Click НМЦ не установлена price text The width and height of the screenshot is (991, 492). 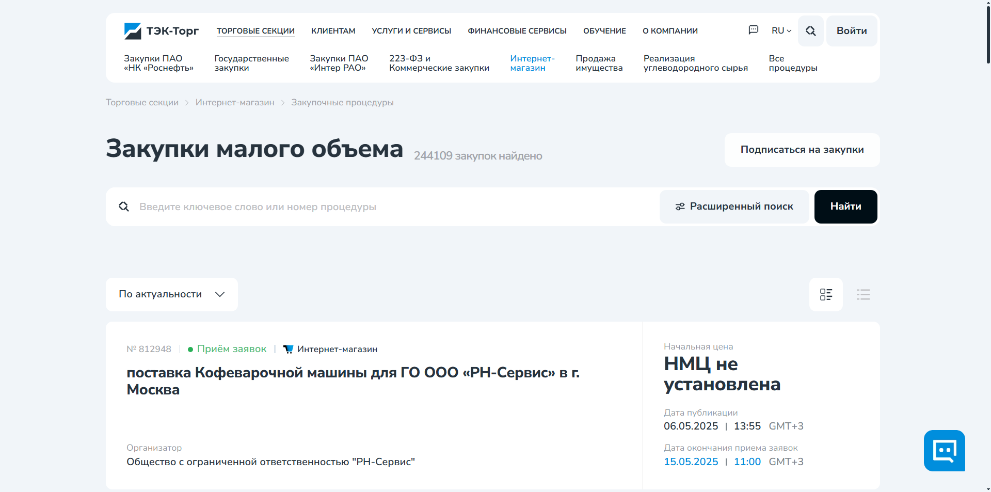point(722,374)
